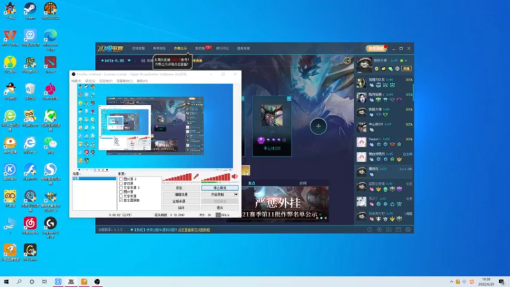
Task: Select the highlighted scene in OBS list
Action: 94,179
